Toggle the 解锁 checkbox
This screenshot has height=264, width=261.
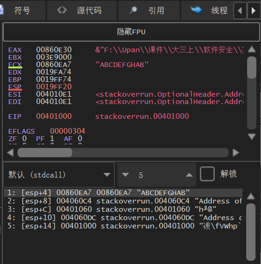point(207,174)
